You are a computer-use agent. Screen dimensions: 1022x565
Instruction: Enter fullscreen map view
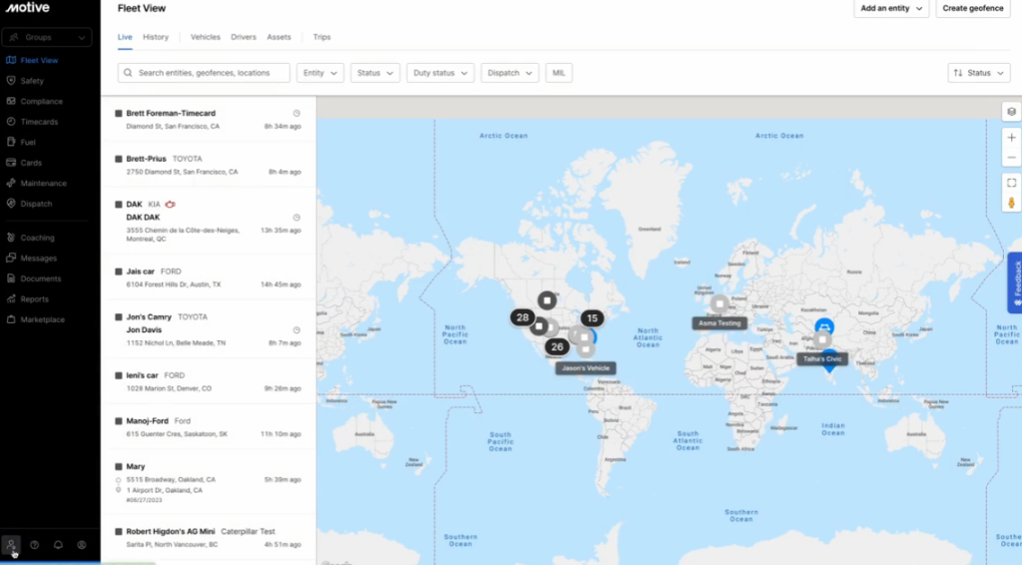click(x=1011, y=183)
